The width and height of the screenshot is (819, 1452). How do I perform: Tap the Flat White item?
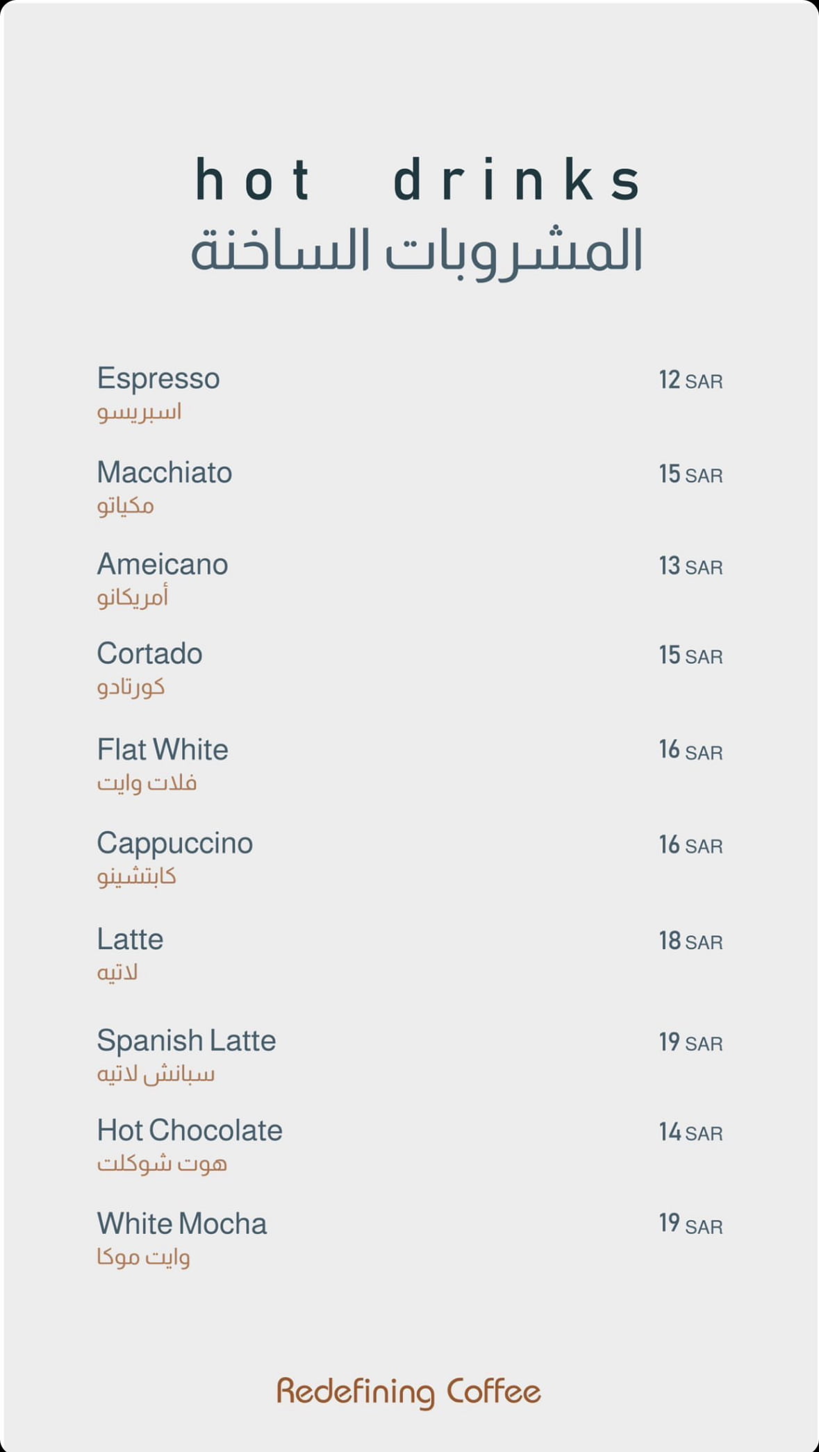(x=163, y=750)
